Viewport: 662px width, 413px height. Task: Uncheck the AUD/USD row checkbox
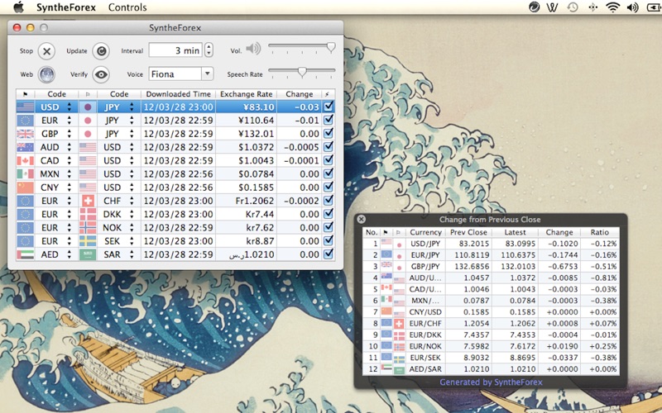coord(328,147)
